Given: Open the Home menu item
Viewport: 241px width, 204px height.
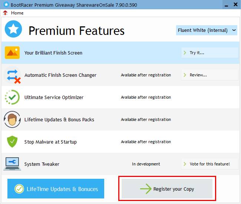Looking at the screenshot, I should point(17,13).
